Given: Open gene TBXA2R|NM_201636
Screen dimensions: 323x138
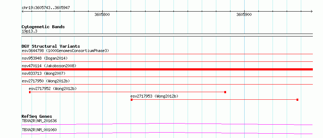Looking at the screenshot, I should pyautogui.click(x=39, y=121).
